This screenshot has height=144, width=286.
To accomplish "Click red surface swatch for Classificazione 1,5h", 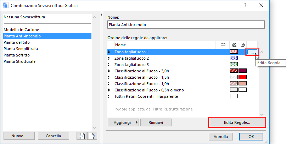I will coord(242,77).
